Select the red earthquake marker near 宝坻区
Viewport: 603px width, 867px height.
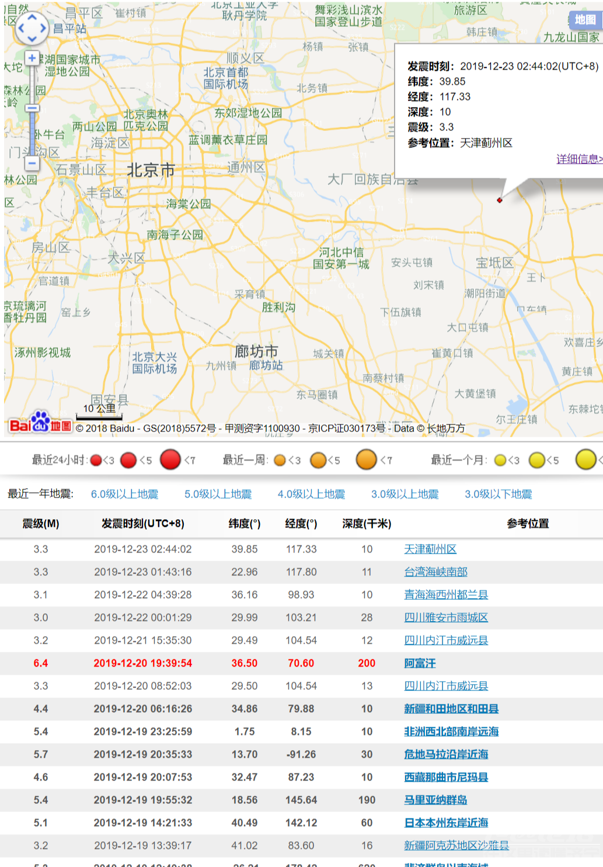pos(501,201)
